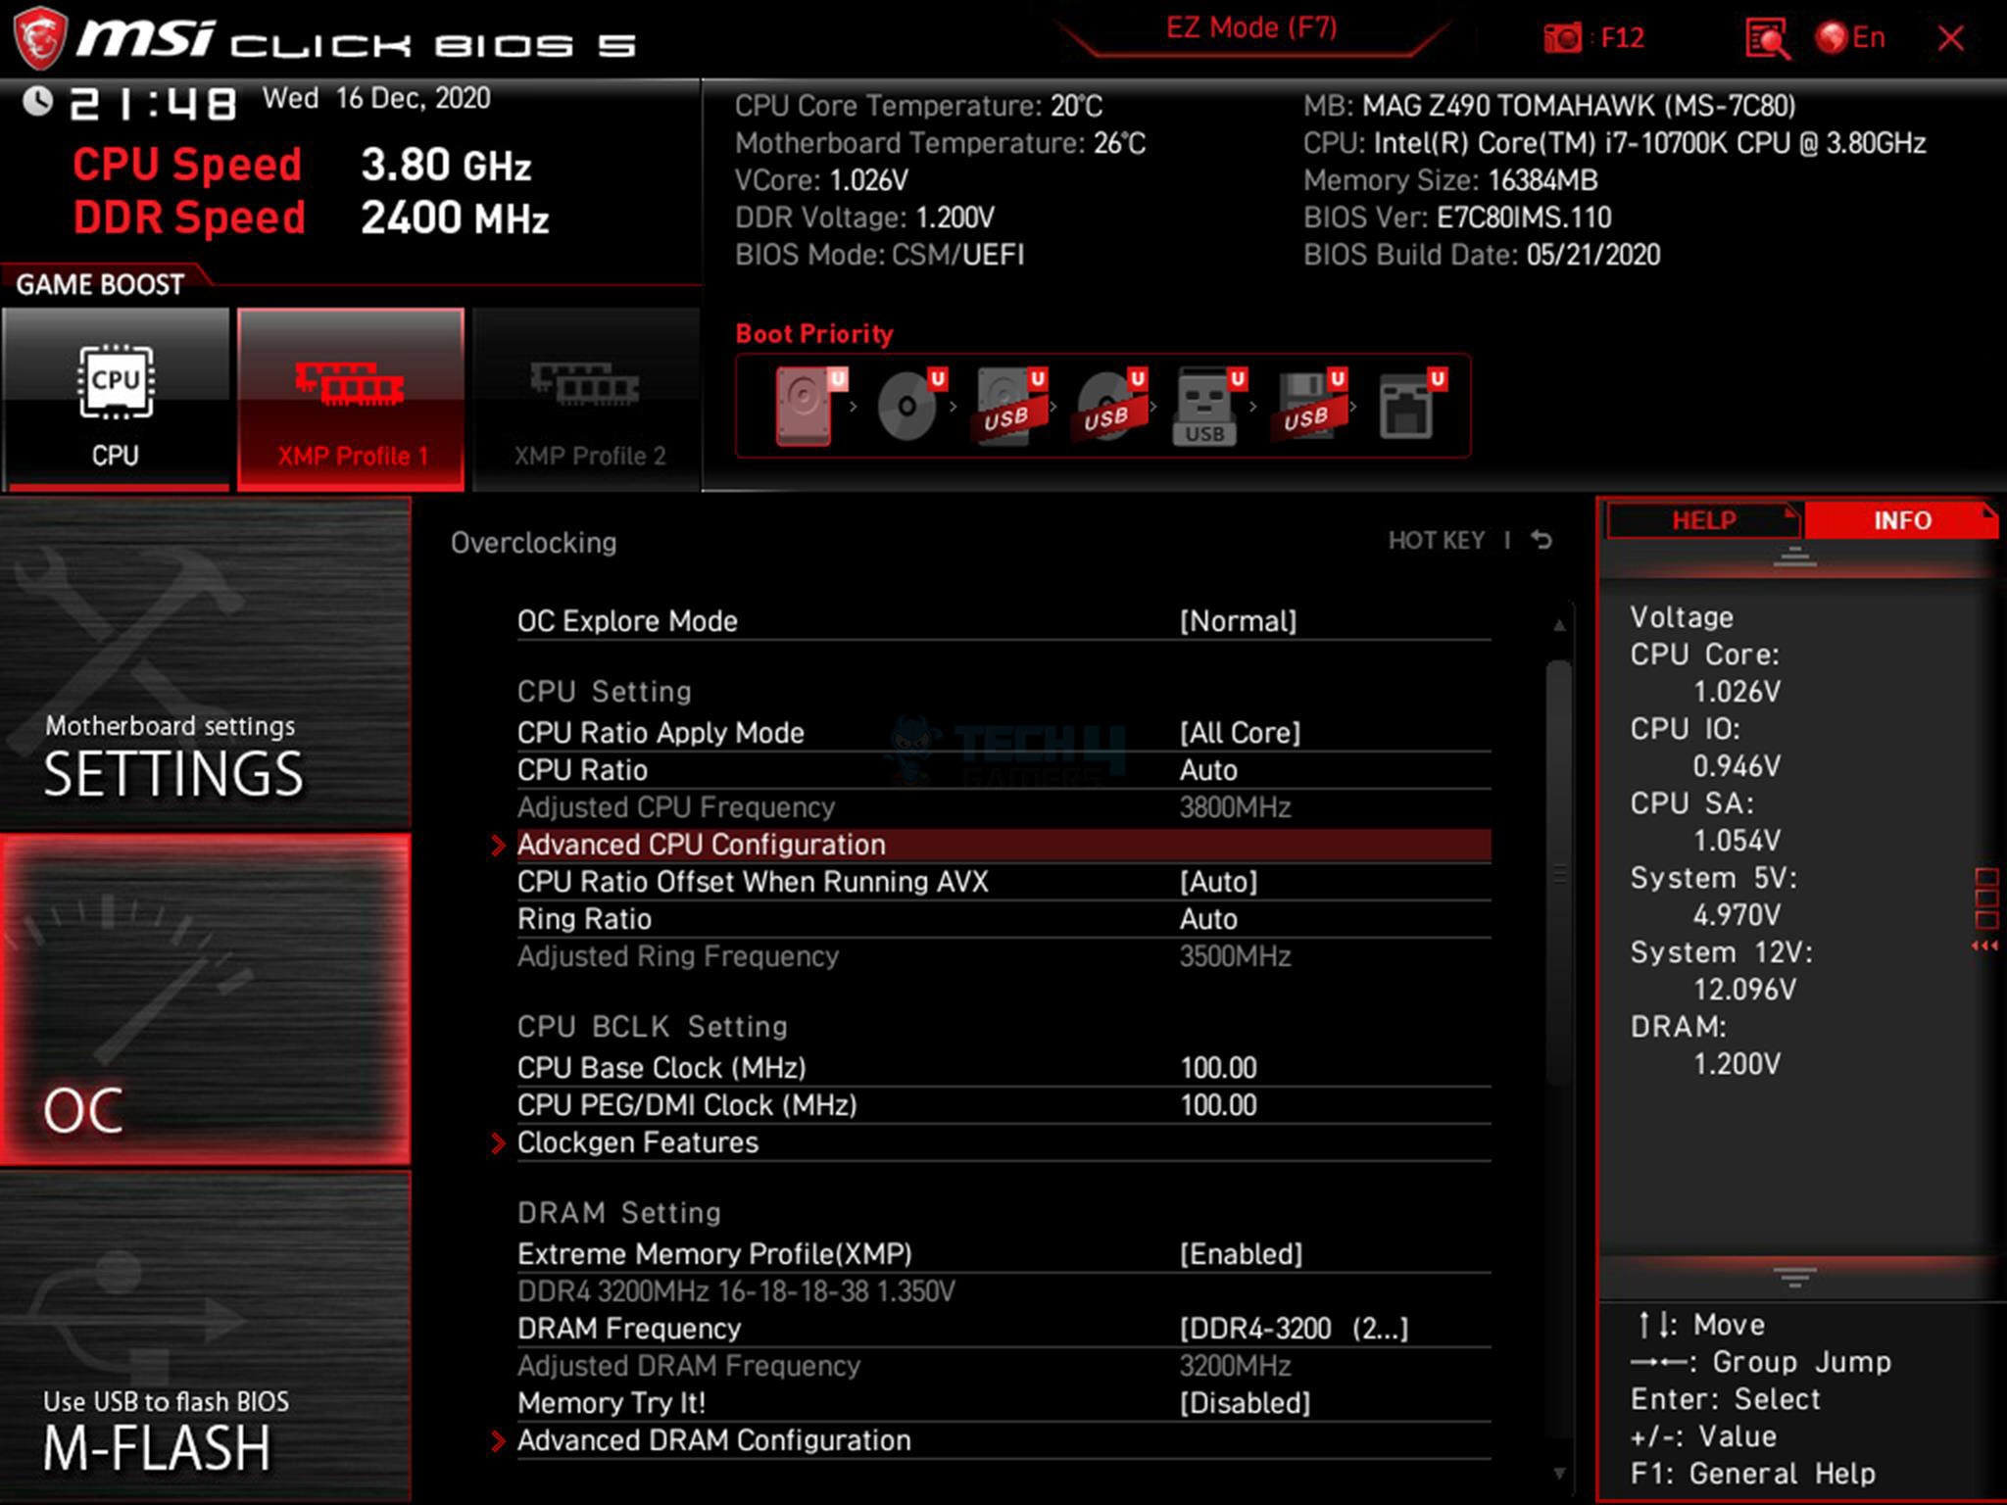The image size is (2007, 1505).
Task: Select the Adjusted CPU Frequency row
Action: pyautogui.click(x=1003, y=807)
